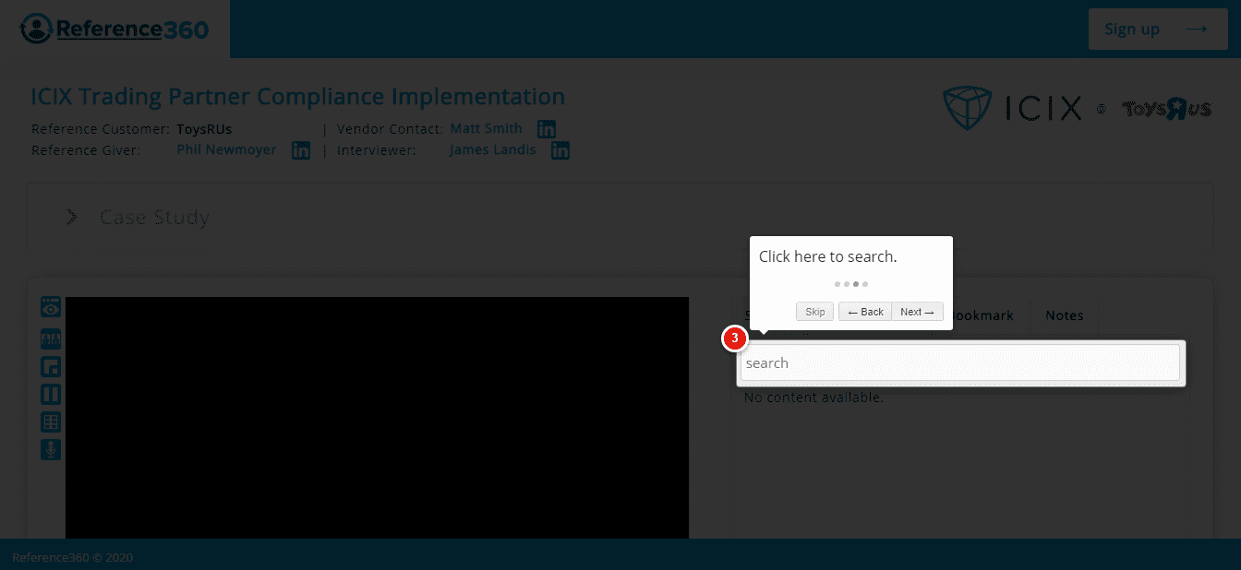Screen dimensions: 1241x570
Task: Click the ToysRUs logo image
Action: click(1166, 109)
